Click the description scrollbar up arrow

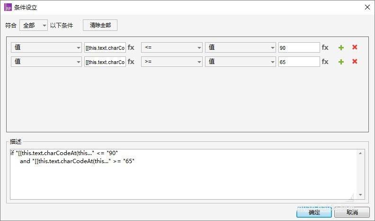[360, 153]
